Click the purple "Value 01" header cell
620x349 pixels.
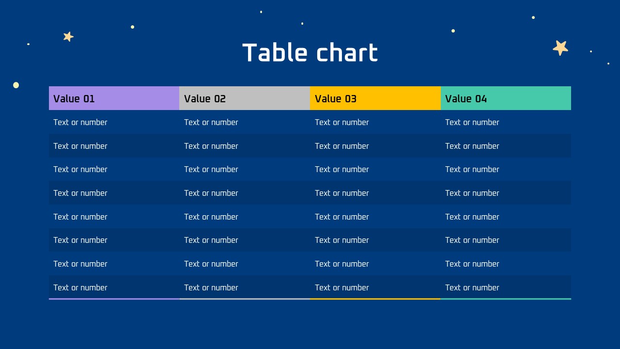[x=114, y=98]
